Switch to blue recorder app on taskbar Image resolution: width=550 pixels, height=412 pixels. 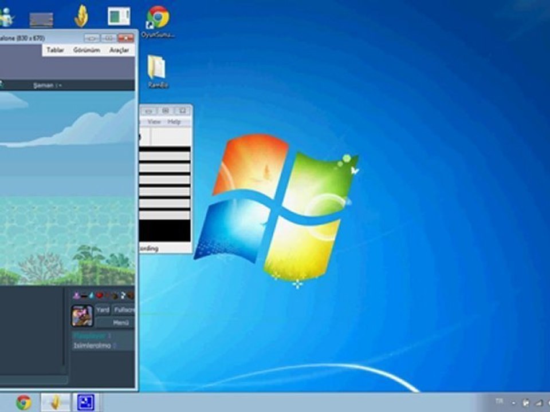pyautogui.click(x=86, y=402)
